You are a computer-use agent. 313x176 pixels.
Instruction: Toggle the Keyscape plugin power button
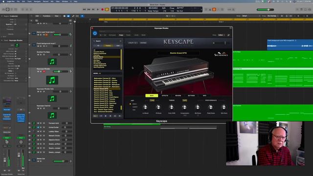tap(95, 33)
